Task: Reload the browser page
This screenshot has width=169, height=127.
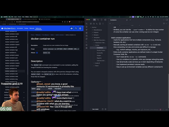Action: 5,22
